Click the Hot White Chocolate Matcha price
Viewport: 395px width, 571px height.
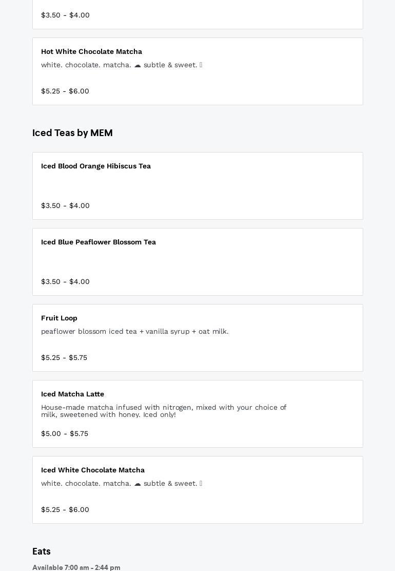click(65, 91)
